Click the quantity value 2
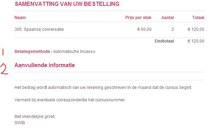The height and width of the screenshot is (138, 224). [173, 29]
